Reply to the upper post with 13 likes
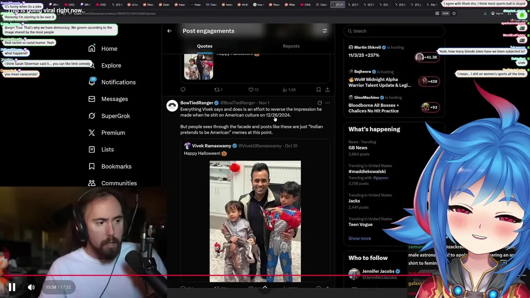 183,89
